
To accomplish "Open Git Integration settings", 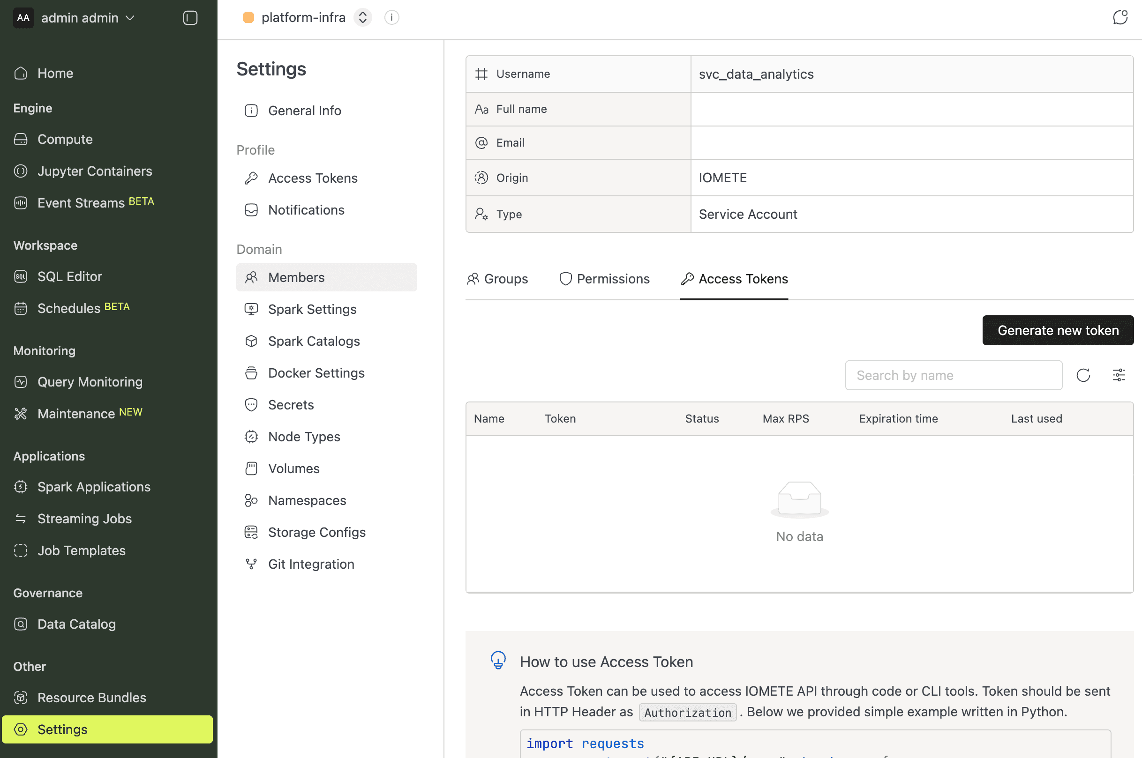I will pyautogui.click(x=310, y=564).
